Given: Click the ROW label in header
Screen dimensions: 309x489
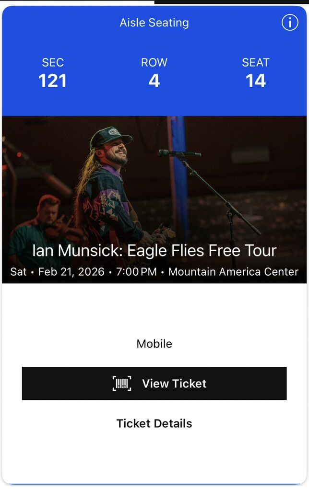Looking at the screenshot, I should (x=154, y=62).
